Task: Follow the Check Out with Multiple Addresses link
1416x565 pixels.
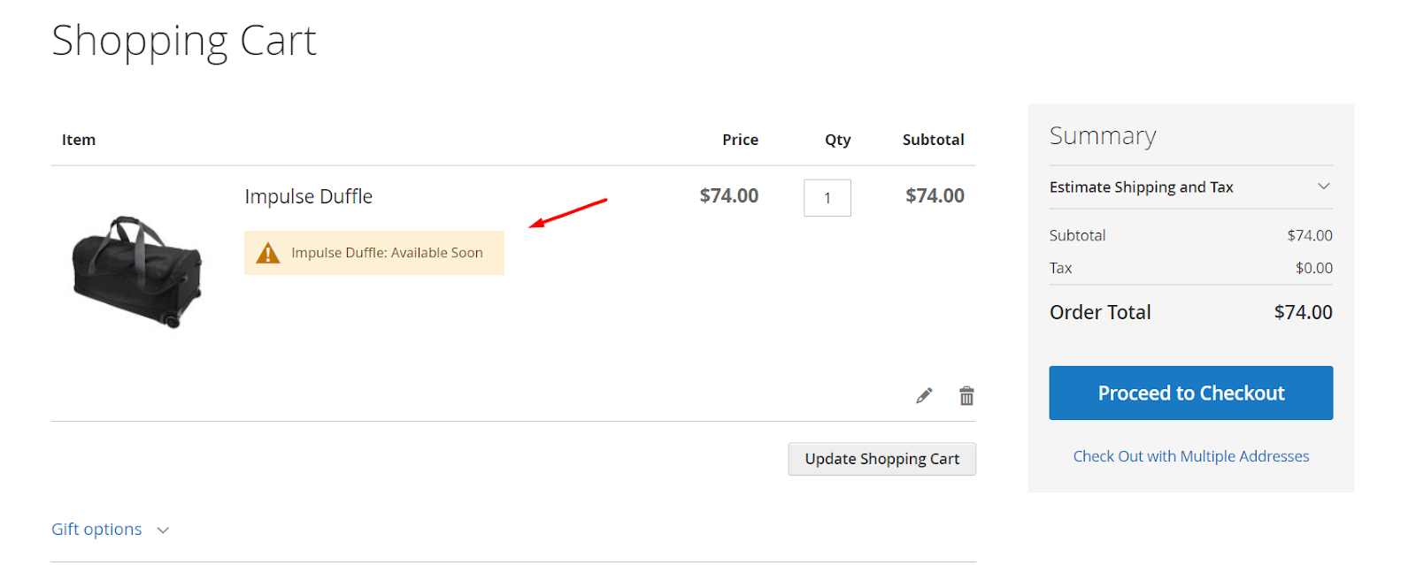Action: pos(1190,456)
